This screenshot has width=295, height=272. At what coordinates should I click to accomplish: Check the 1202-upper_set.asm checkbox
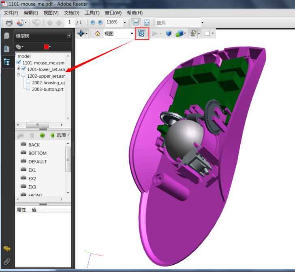pyautogui.click(x=24, y=76)
